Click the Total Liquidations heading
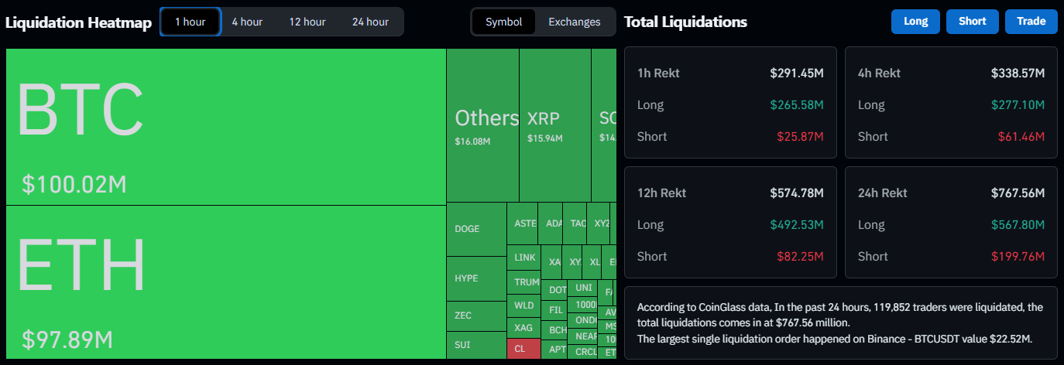Screen dimensions: 1064x365 tap(685, 22)
